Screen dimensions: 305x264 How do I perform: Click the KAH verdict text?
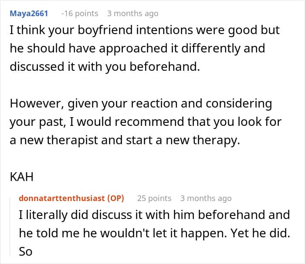coord(21,177)
